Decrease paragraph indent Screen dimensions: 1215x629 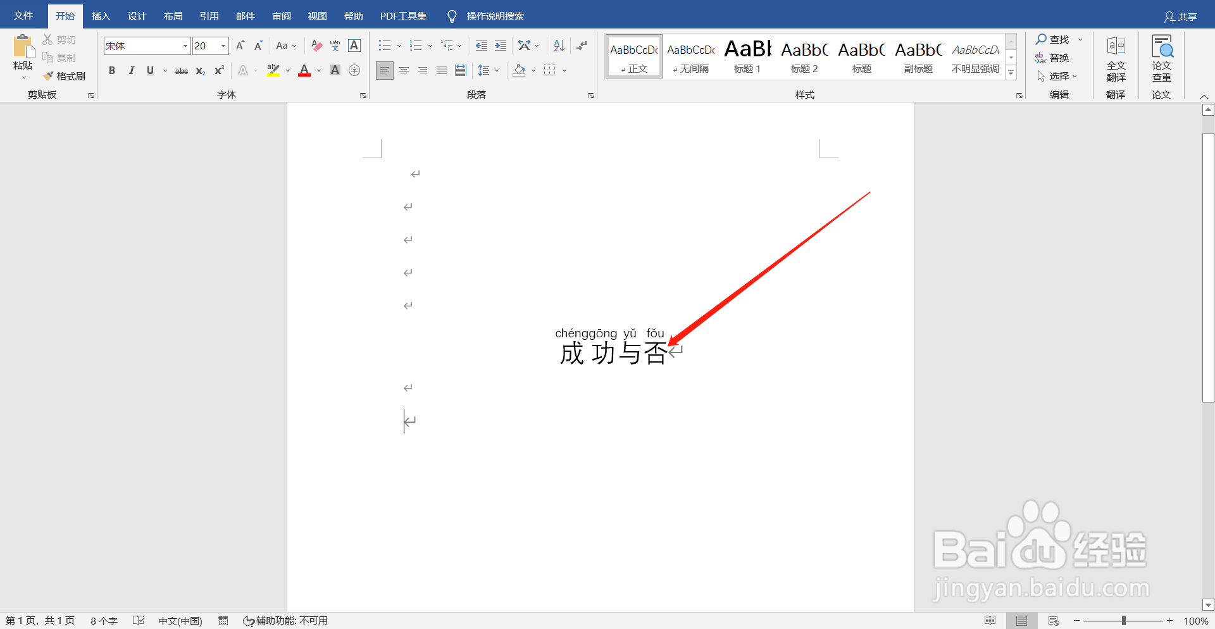point(482,46)
